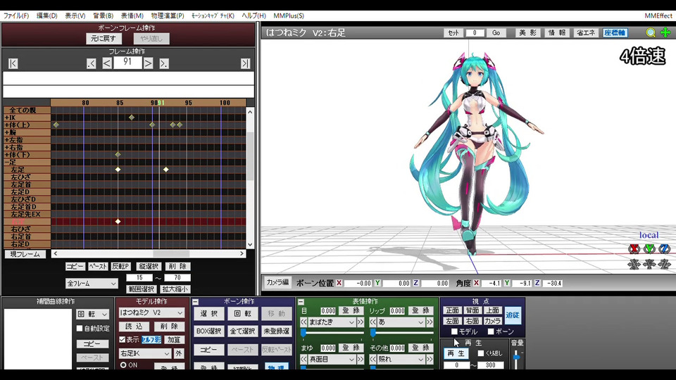The width and height of the screenshot is (676, 380).
Task: Uncheck the 表示 model display checkbox
Action: coord(123,339)
